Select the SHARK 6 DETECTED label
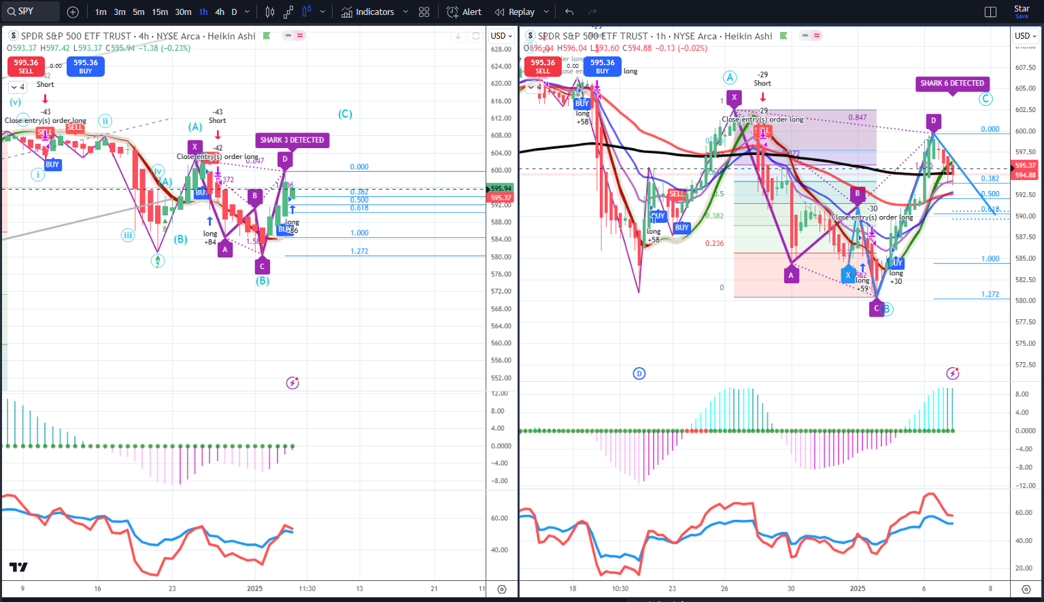Screen dimensions: 1044x602 tap(952, 84)
